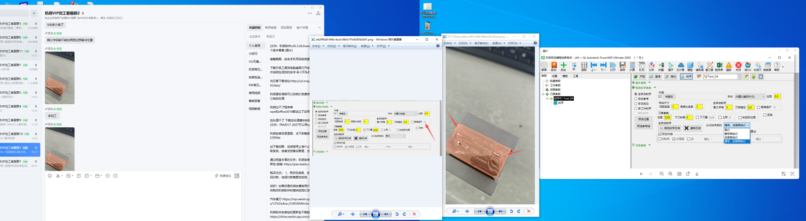This screenshot has height=221, width=806.
Task: Switch to 商品图册 tab in chat side panel
Action: pyautogui.click(x=286, y=28)
